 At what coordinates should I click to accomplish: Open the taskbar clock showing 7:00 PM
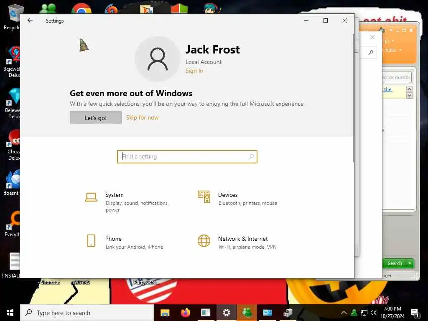click(x=392, y=313)
